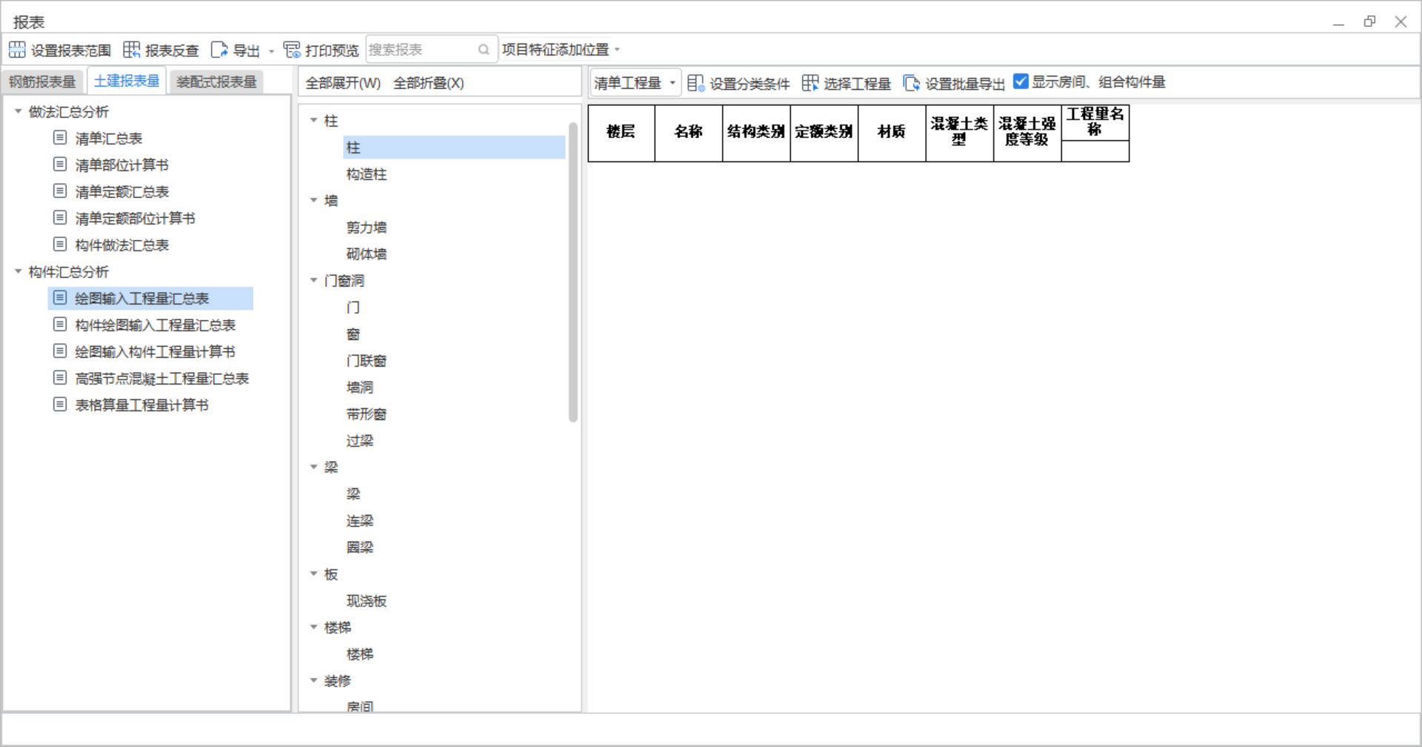This screenshot has width=1422, height=747.
Task: Select 门联窗 in component tree
Action: point(367,361)
